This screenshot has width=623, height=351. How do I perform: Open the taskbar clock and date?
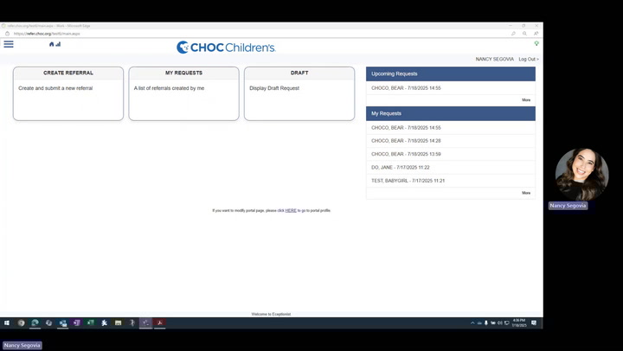tap(519, 322)
